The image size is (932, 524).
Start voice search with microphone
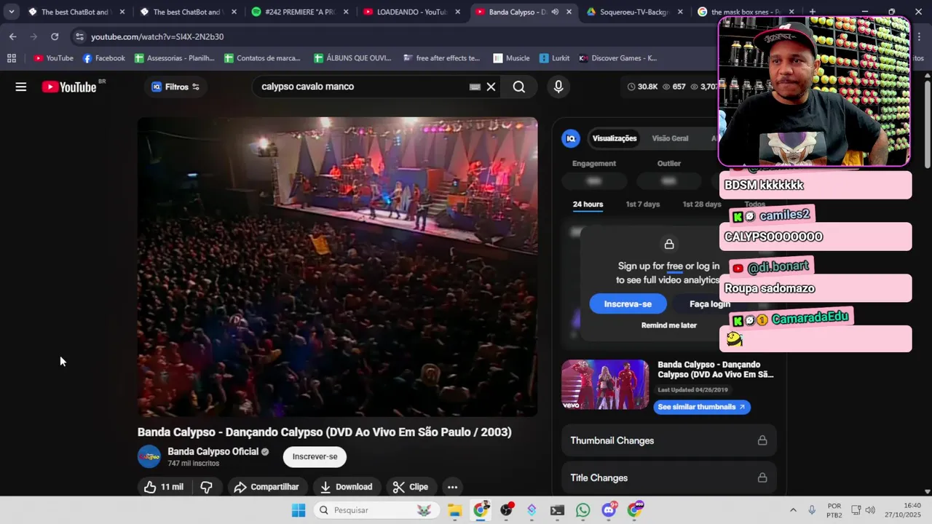point(558,87)
